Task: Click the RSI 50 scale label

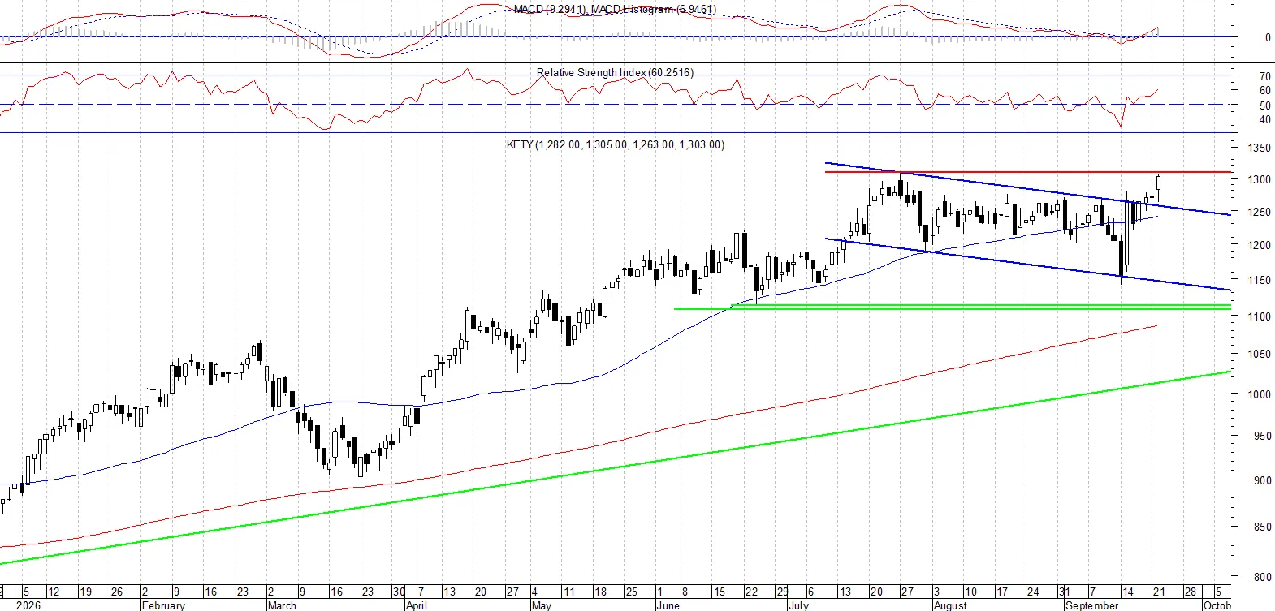Action: [x=1265, y=106]
